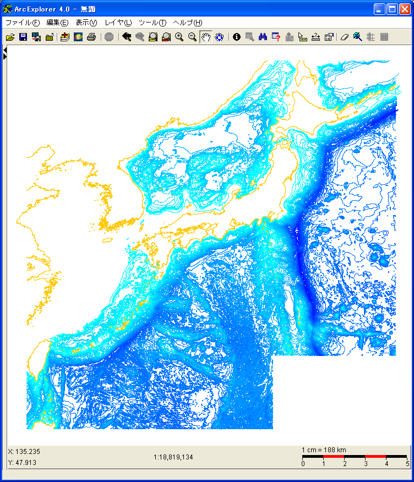Open the レイヤ(L) menu
The width and height of the screenshot is (414, 482).
coord(118,23)
